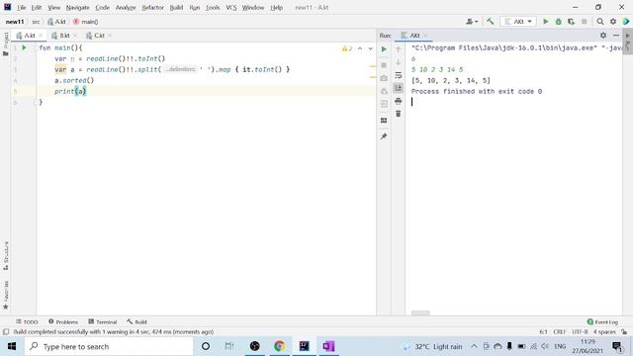Open the Navigate menu
The width and height of the screenshot is (633, 356).
(x=77, y=7)
